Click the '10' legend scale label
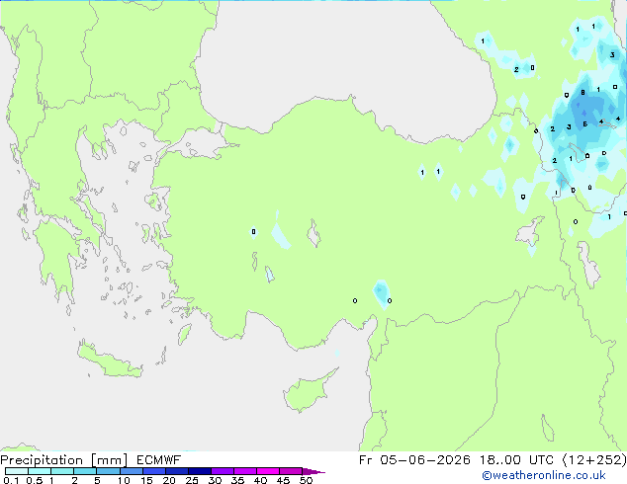The height and width of the screenshot is (484, 627). point(124,480)
